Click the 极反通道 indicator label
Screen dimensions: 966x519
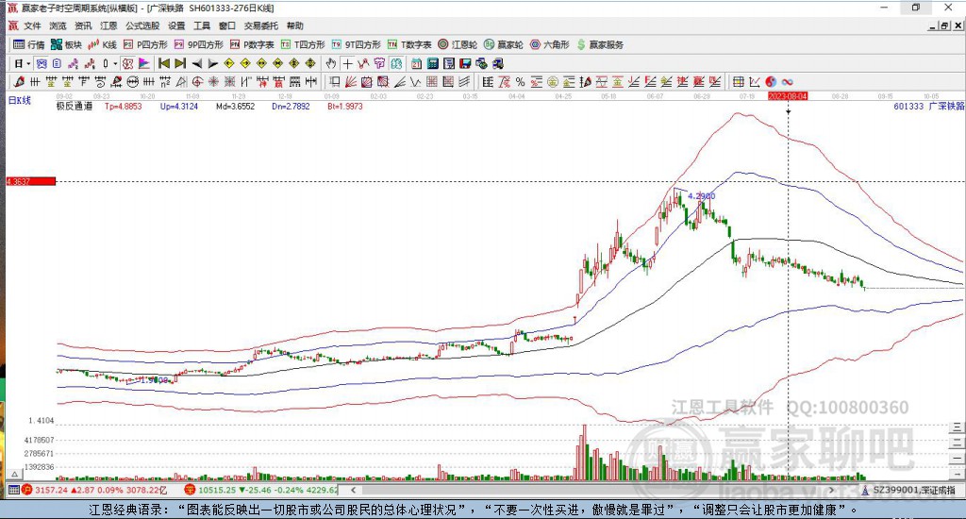tap(74, 106)
